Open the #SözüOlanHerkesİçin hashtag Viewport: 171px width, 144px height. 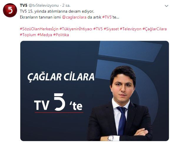[x=39, y=29]
